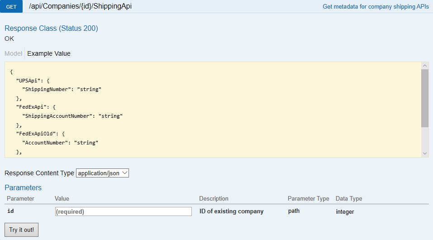
Task: Click the scroll up arrow in the example box
Action: (x=425, y=66)
